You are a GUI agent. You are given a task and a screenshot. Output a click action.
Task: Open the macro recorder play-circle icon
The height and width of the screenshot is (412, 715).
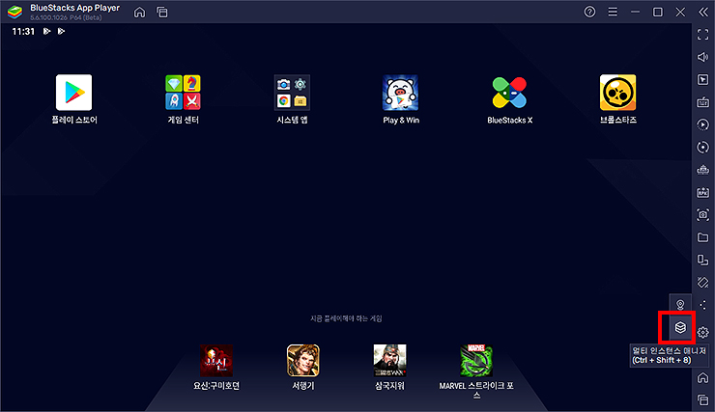click(x=702, y=124)
